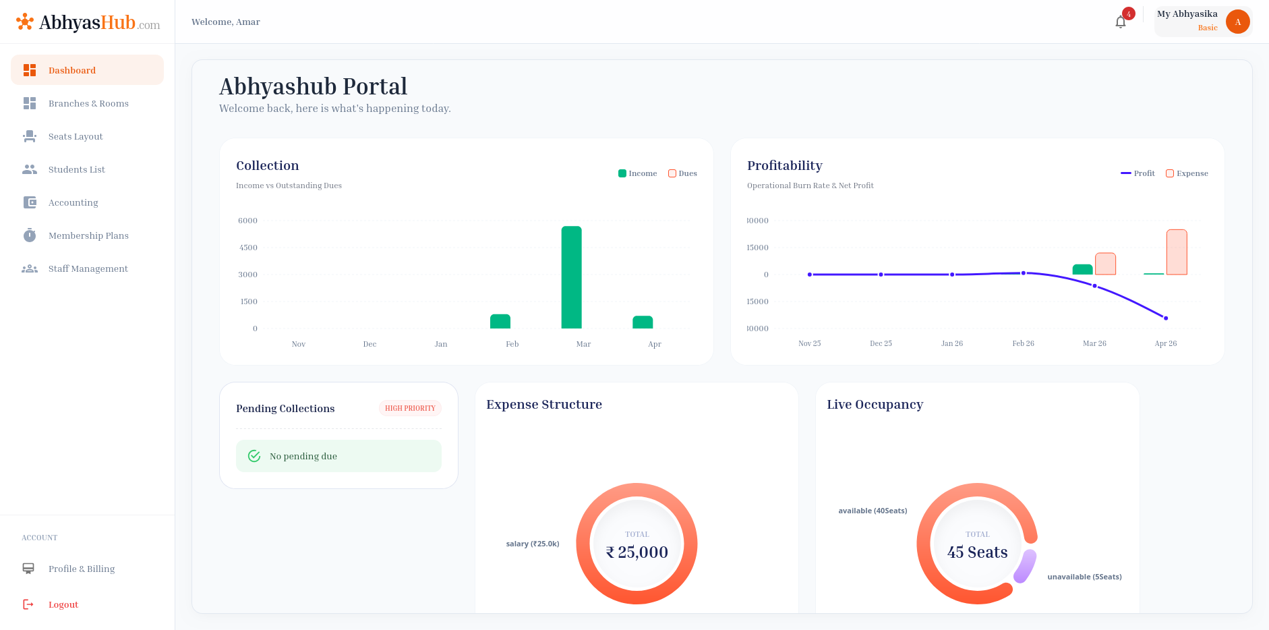Click the Basic plan label

(x=1207, y=28)
